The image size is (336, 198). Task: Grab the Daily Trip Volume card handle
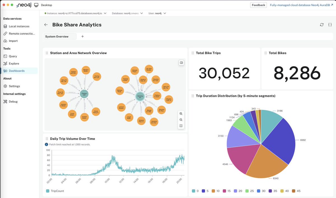click(47, 139)
